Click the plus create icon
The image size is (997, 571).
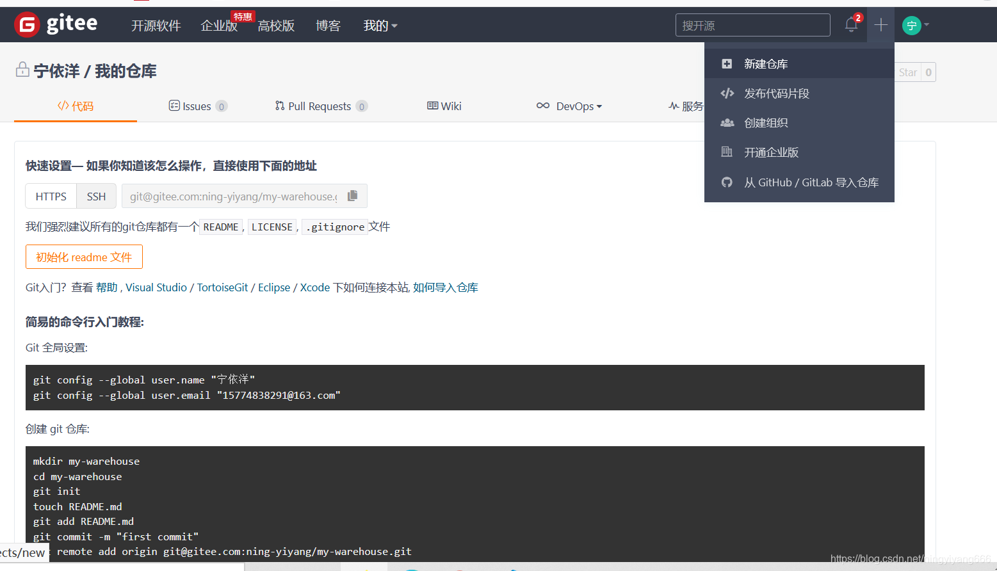[880, 25]
